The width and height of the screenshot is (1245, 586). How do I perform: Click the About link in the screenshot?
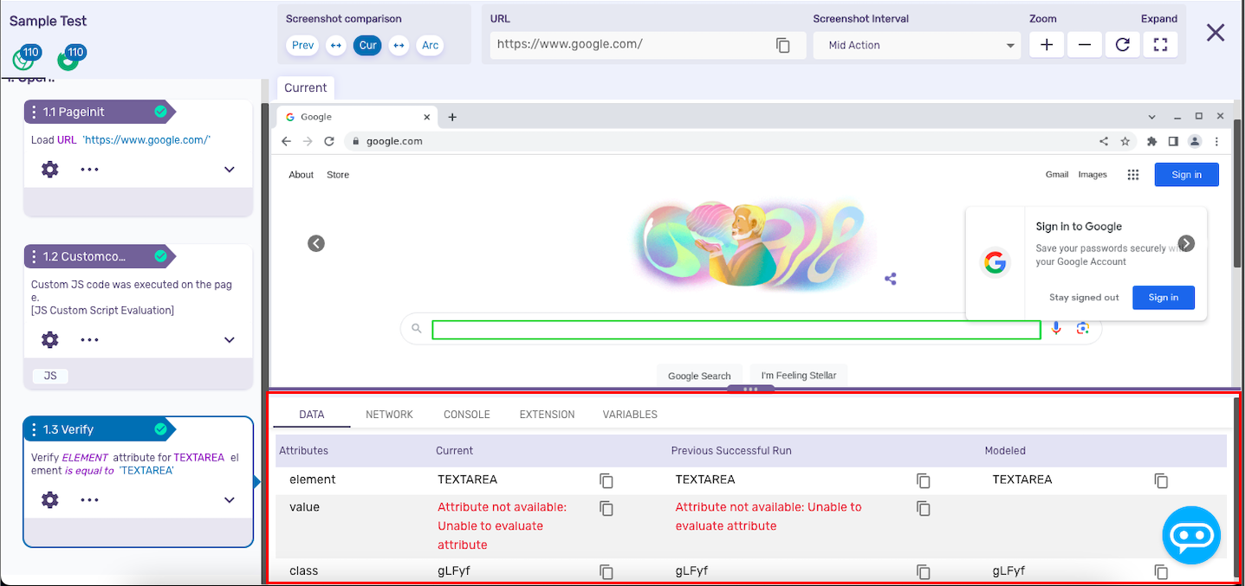tap(301, 175)
